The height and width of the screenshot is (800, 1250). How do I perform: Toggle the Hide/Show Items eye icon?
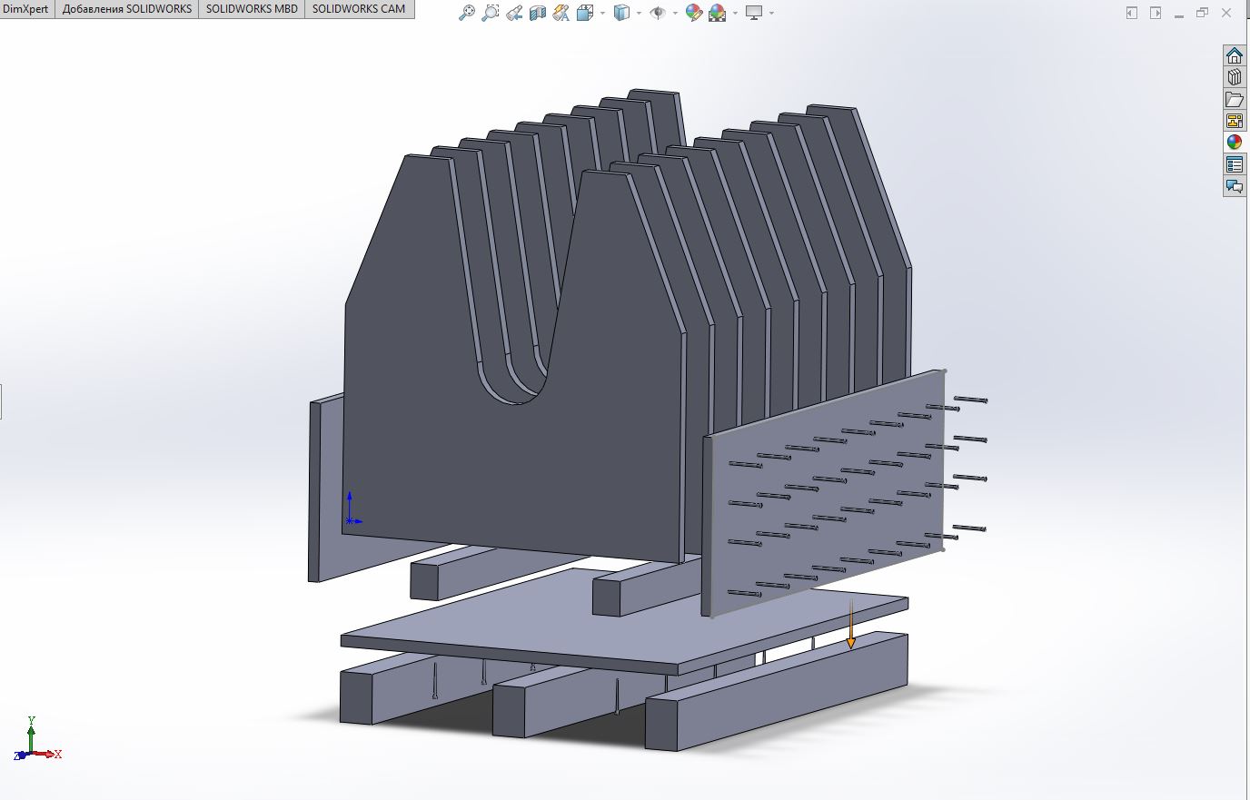658,13
